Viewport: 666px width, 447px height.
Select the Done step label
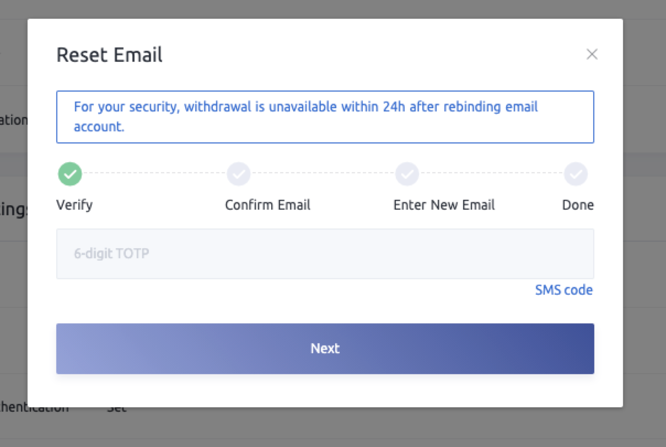(578, 205)
